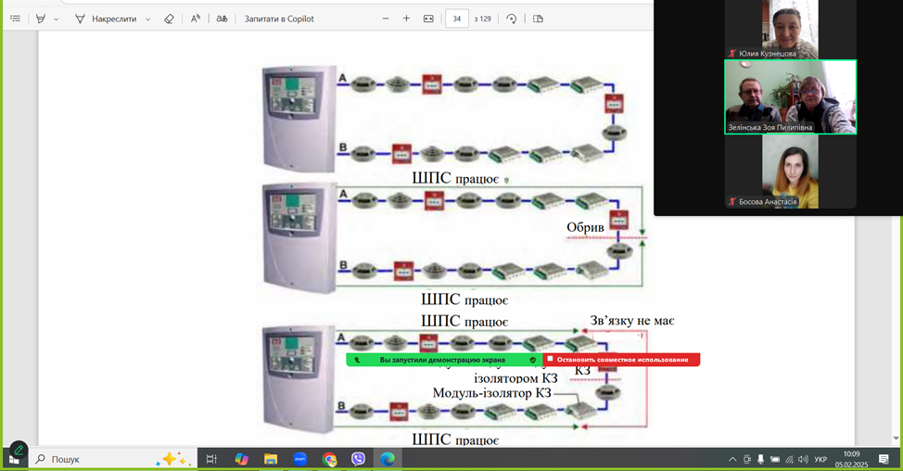
Task: Select the highlighter tool
Action: pos(40,19)
